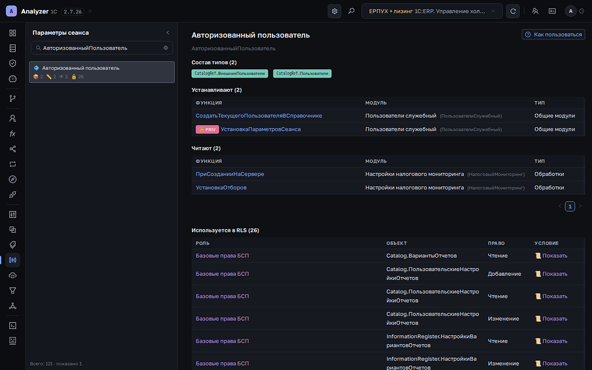Open СоздатьТекущегоПользователяВСправочнике function link

pos(258,116)
